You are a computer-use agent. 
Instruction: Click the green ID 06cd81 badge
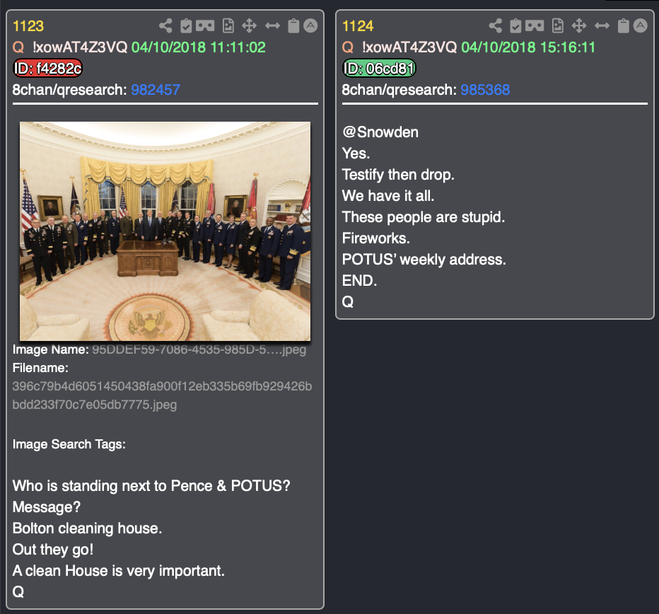[x=379, y=68]
